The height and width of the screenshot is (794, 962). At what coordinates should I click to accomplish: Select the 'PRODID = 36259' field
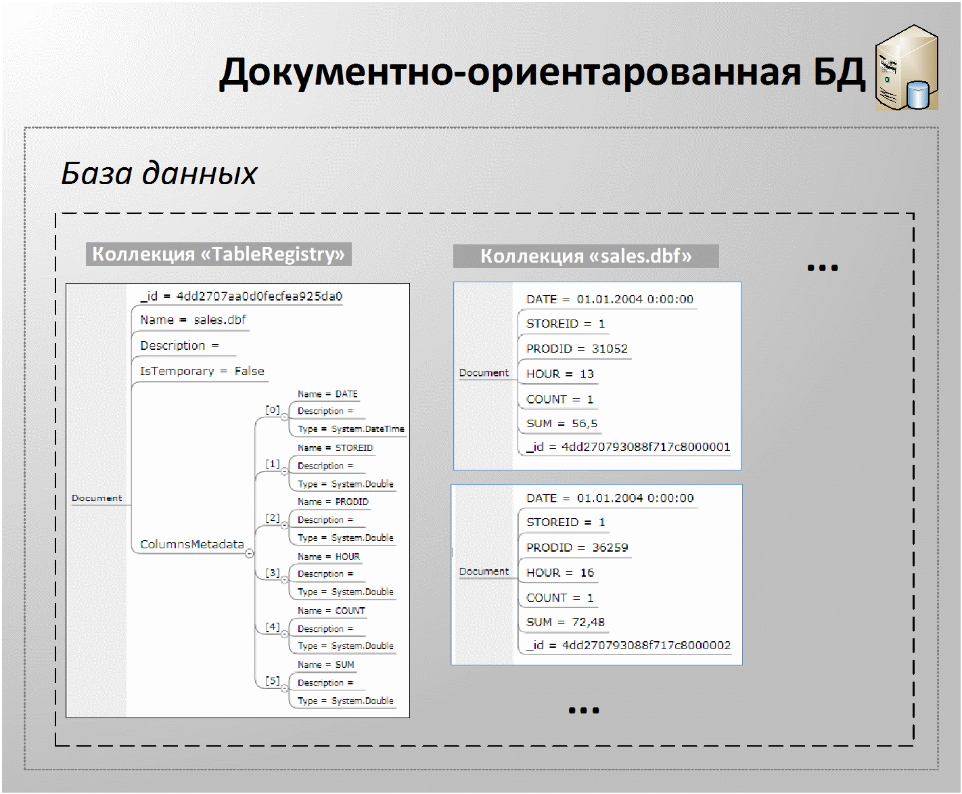(x=577, y=548)
